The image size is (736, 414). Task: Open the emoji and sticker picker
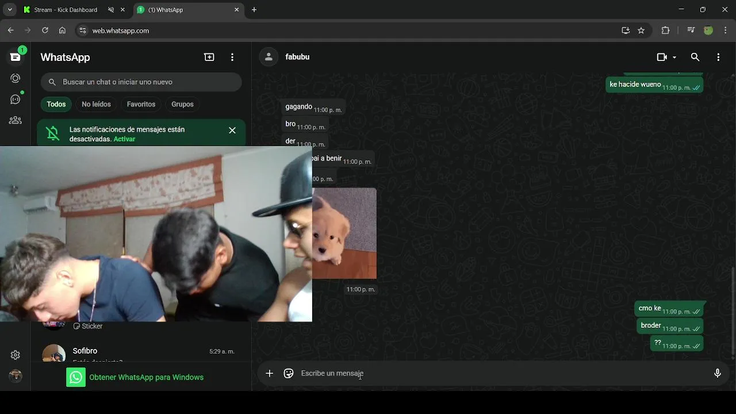(289, 373)
